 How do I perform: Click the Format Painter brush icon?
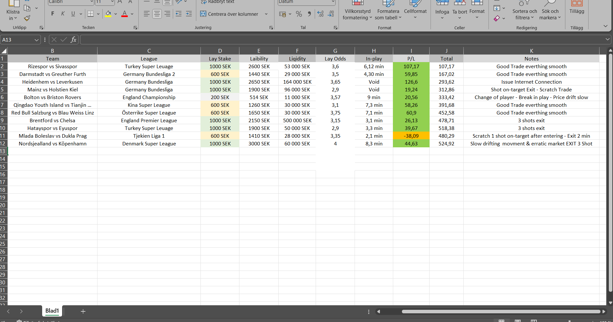27,18
